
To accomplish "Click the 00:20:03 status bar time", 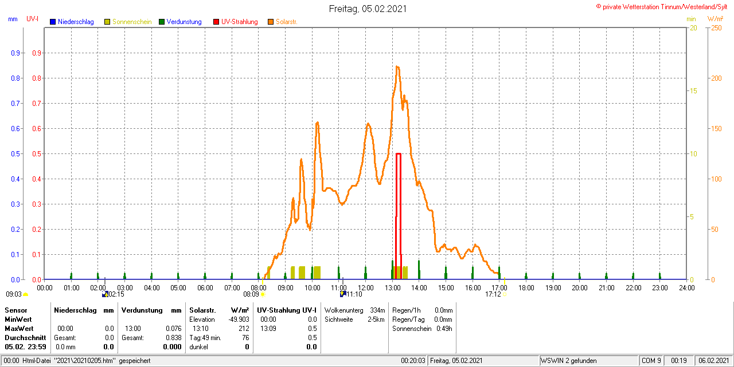I will click(x=413, y=361).
